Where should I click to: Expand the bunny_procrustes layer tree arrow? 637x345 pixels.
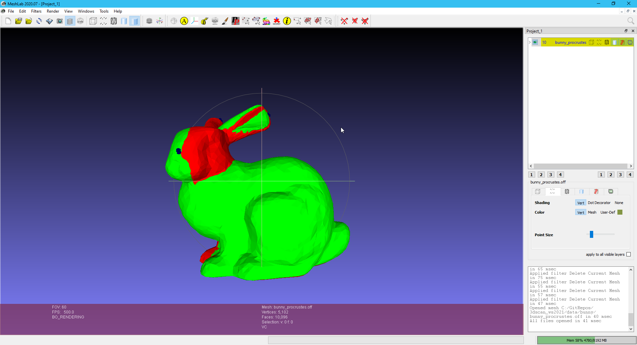click(530, 42)
